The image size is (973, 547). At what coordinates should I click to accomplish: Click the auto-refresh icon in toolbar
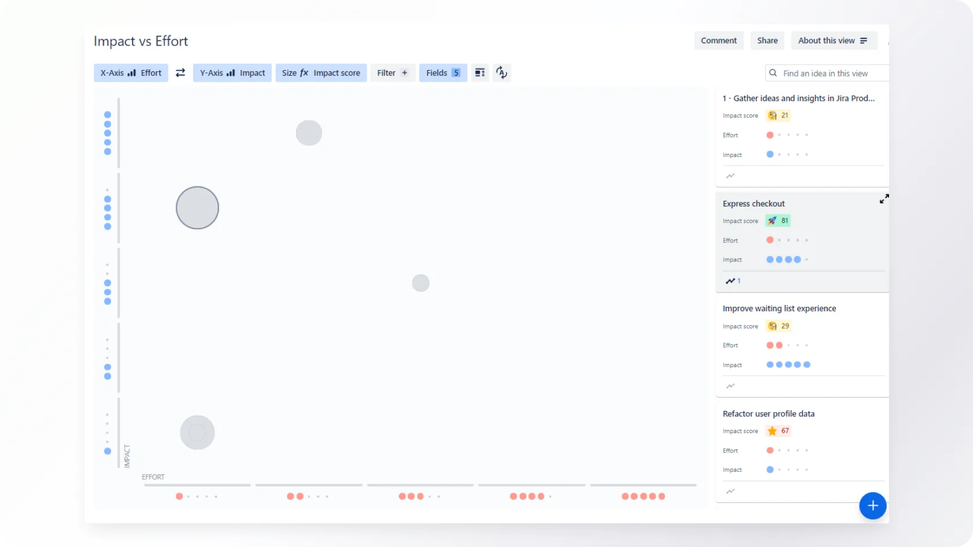tap(502, 73)
